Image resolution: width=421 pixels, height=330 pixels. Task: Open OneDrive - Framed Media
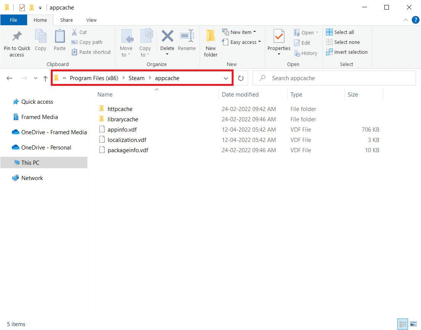coord(54,132)
